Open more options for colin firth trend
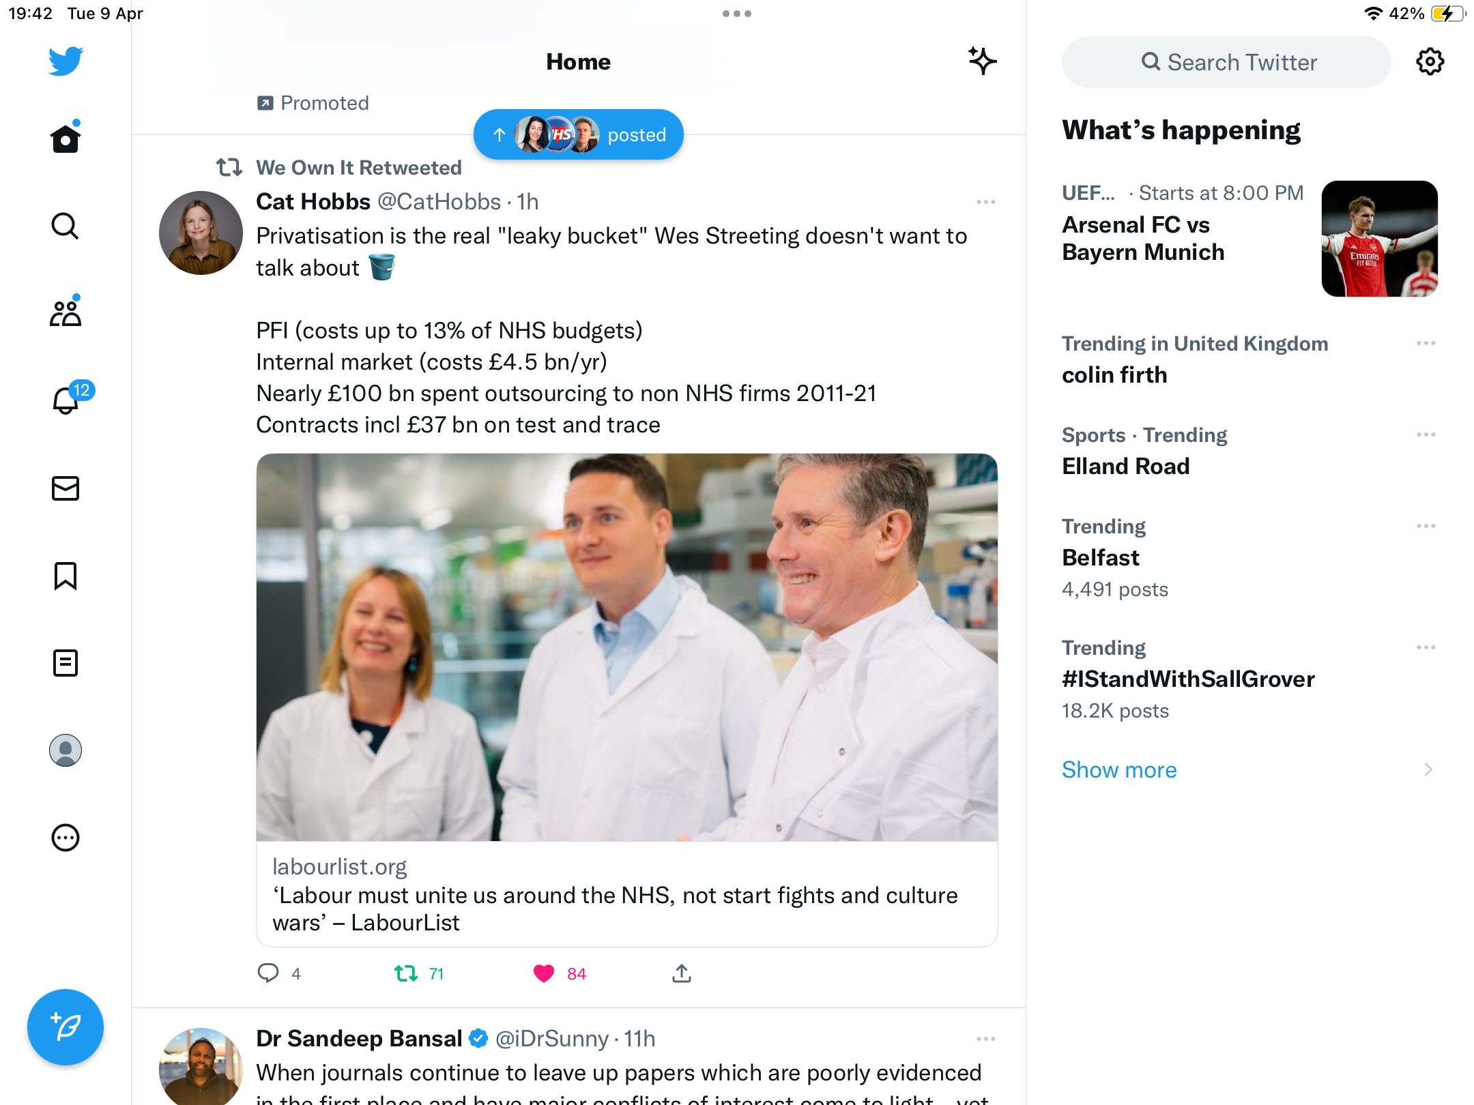The height and width of the screenshot is (1105, 1474). click(x=1426, y=343)
